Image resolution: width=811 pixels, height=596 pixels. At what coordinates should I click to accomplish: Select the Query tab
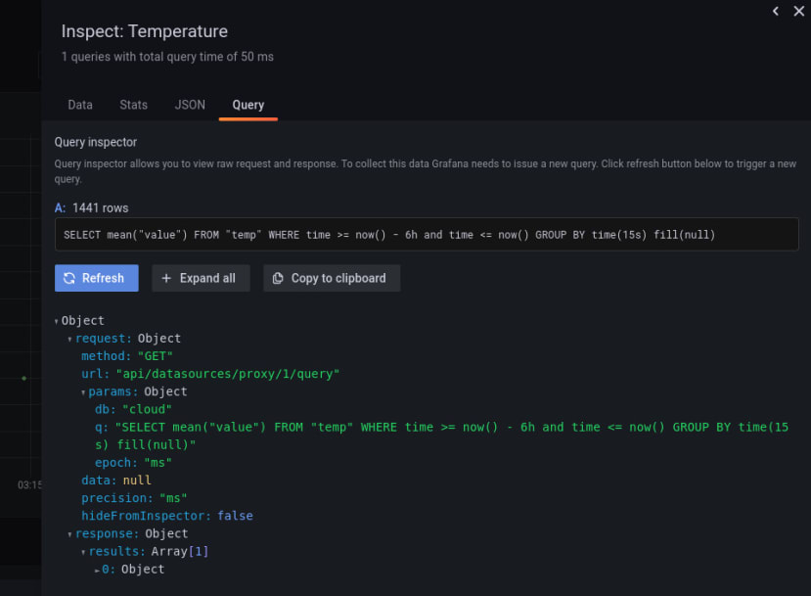tap(248, 105)
